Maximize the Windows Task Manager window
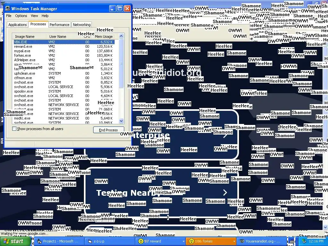The image size is (328, 246). point(120,9)
